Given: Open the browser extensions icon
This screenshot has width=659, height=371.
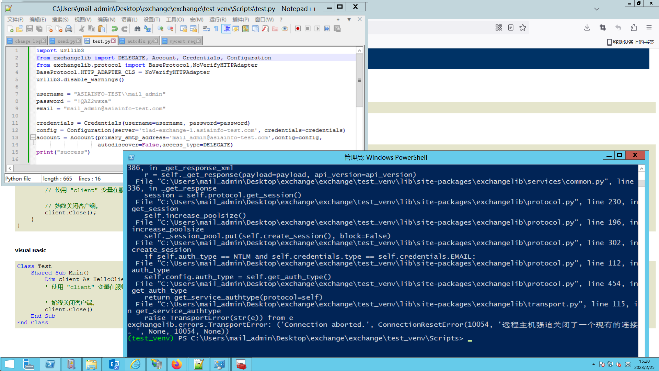Looking at the screenshot, I should coord(634,27).
